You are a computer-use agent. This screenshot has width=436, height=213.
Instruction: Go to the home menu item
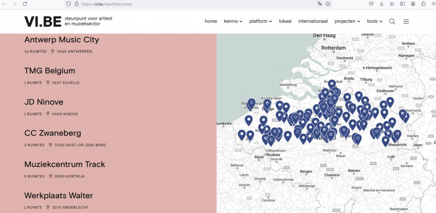(x=211, y=21)
